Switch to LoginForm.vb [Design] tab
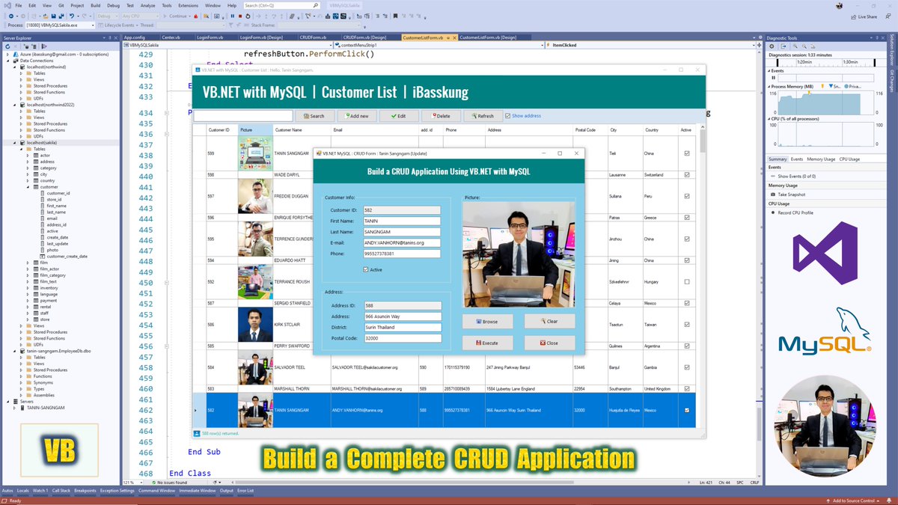 (x=261, y=37)
